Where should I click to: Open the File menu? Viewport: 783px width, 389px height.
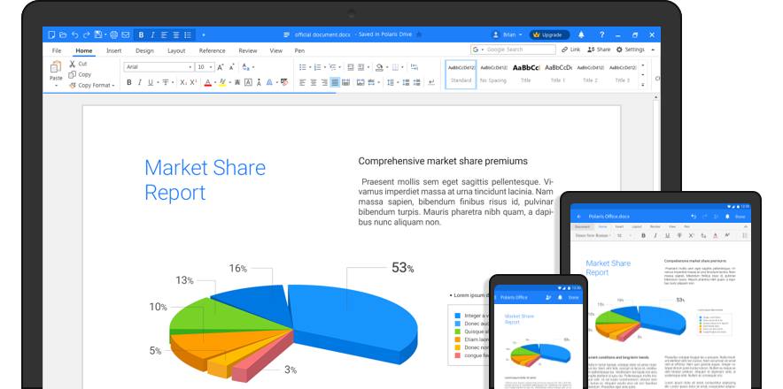pos(57,50)
